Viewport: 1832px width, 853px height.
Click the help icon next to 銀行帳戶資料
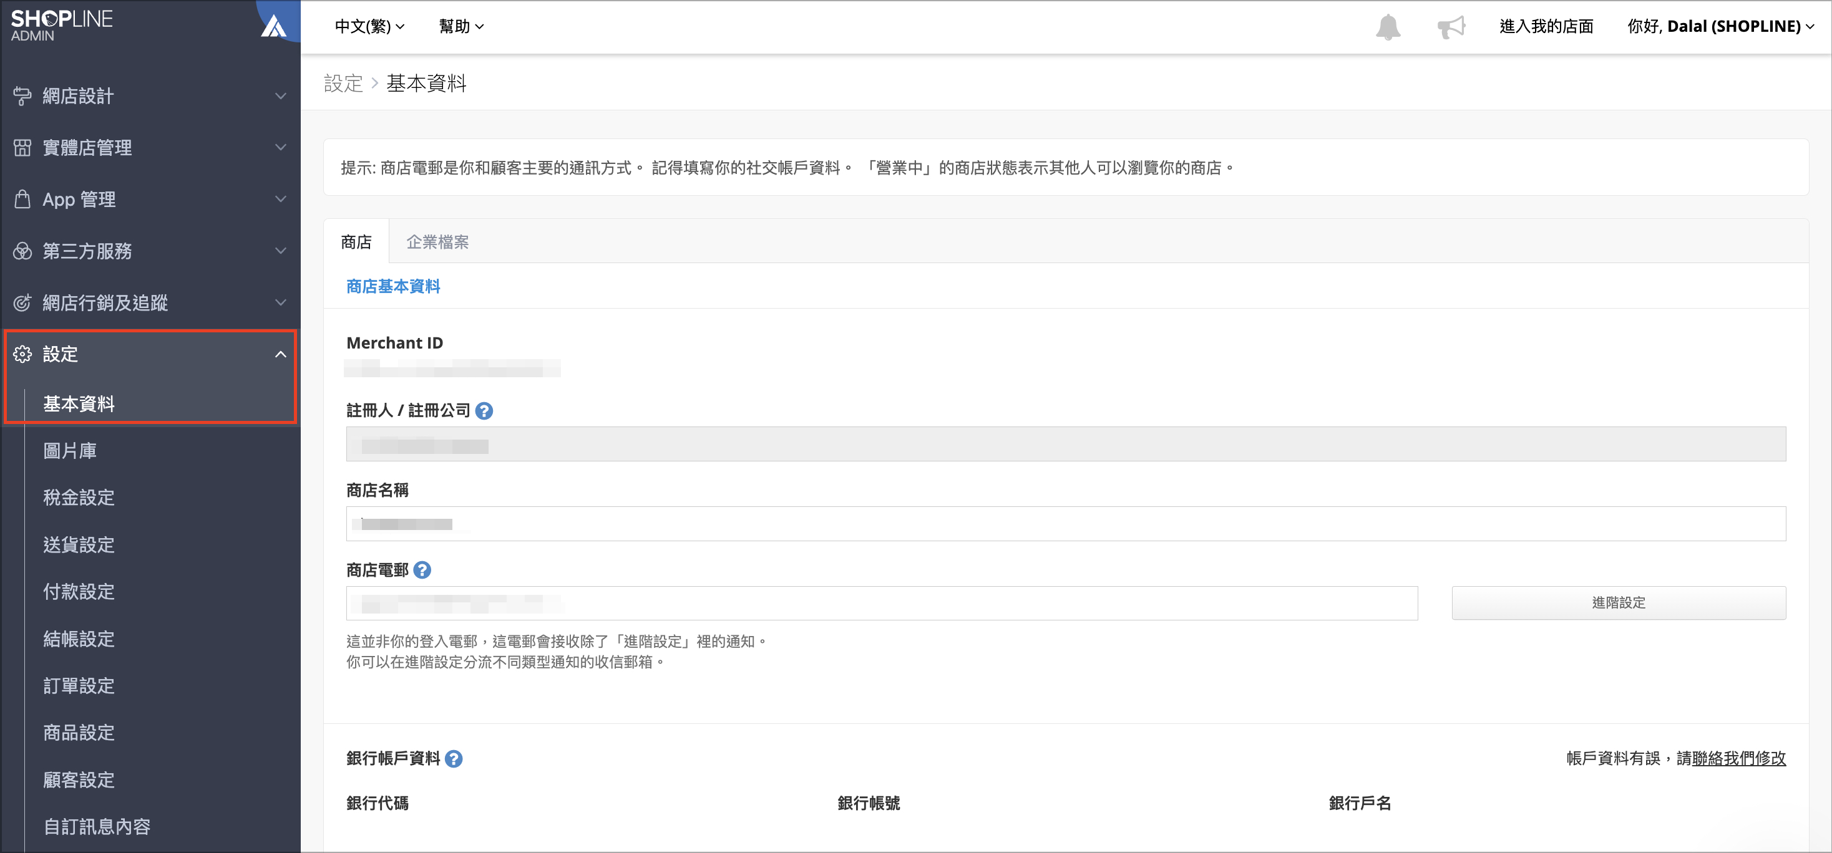(x=454, y=759)
